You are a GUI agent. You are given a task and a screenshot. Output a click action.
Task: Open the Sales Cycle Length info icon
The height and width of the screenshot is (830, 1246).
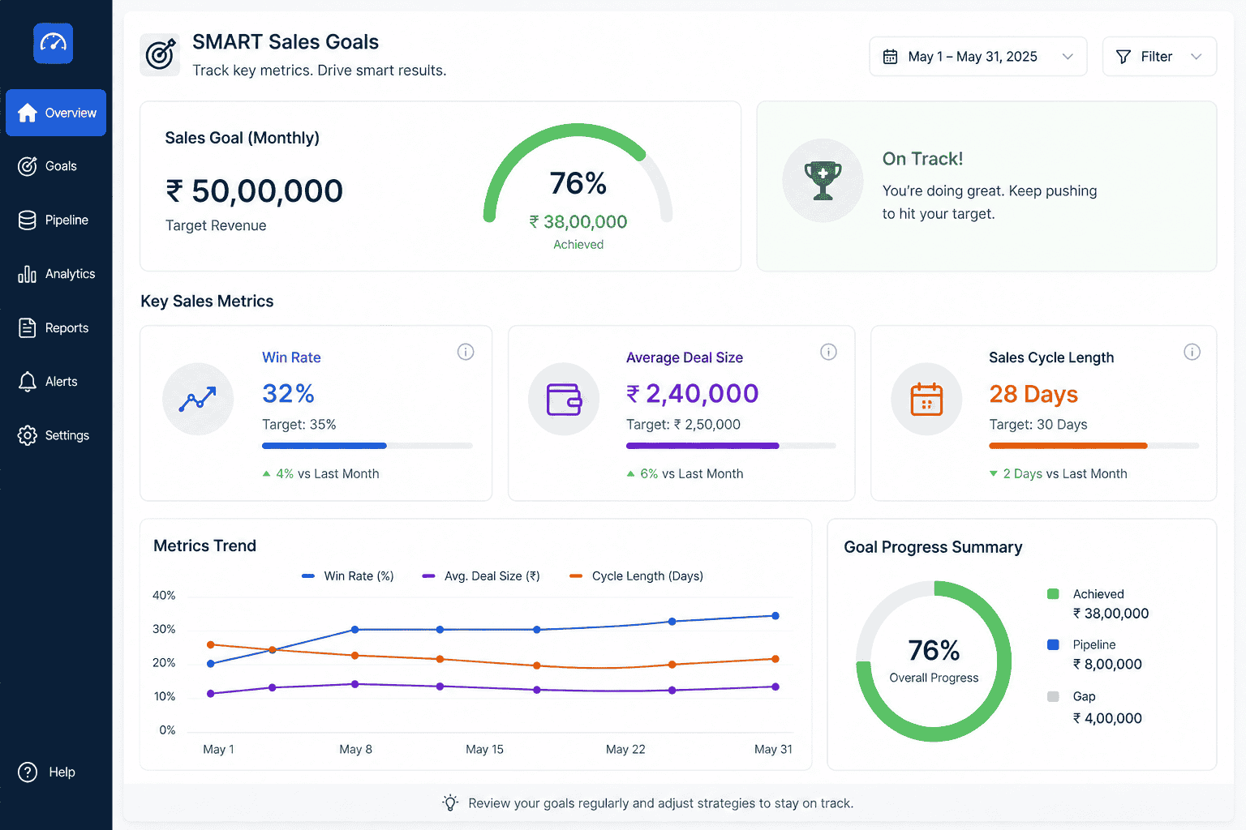(1192, 352)
